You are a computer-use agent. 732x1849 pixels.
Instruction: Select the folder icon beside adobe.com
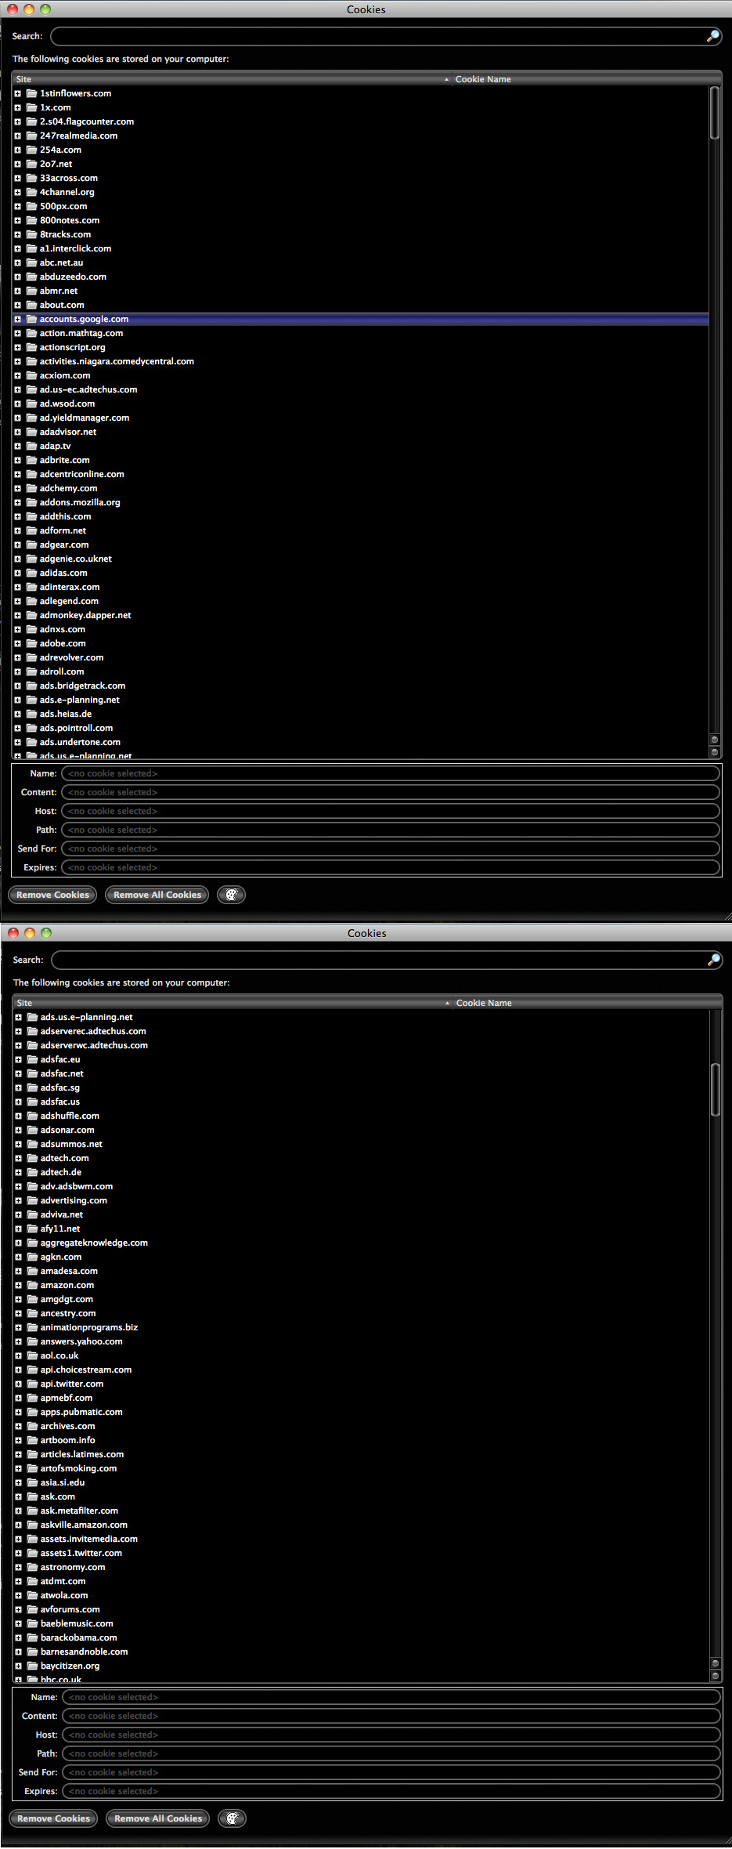[x=32, y=643]
